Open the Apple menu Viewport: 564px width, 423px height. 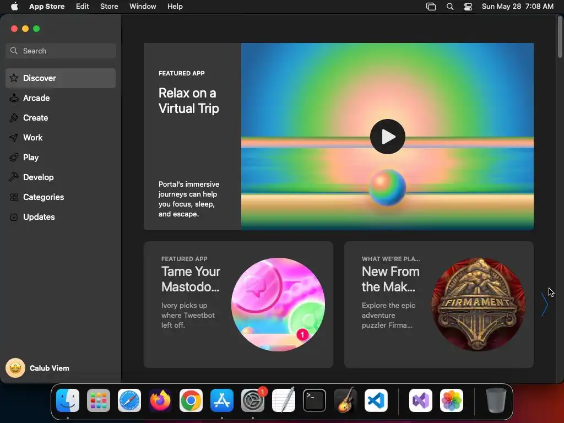pos(14,6)
